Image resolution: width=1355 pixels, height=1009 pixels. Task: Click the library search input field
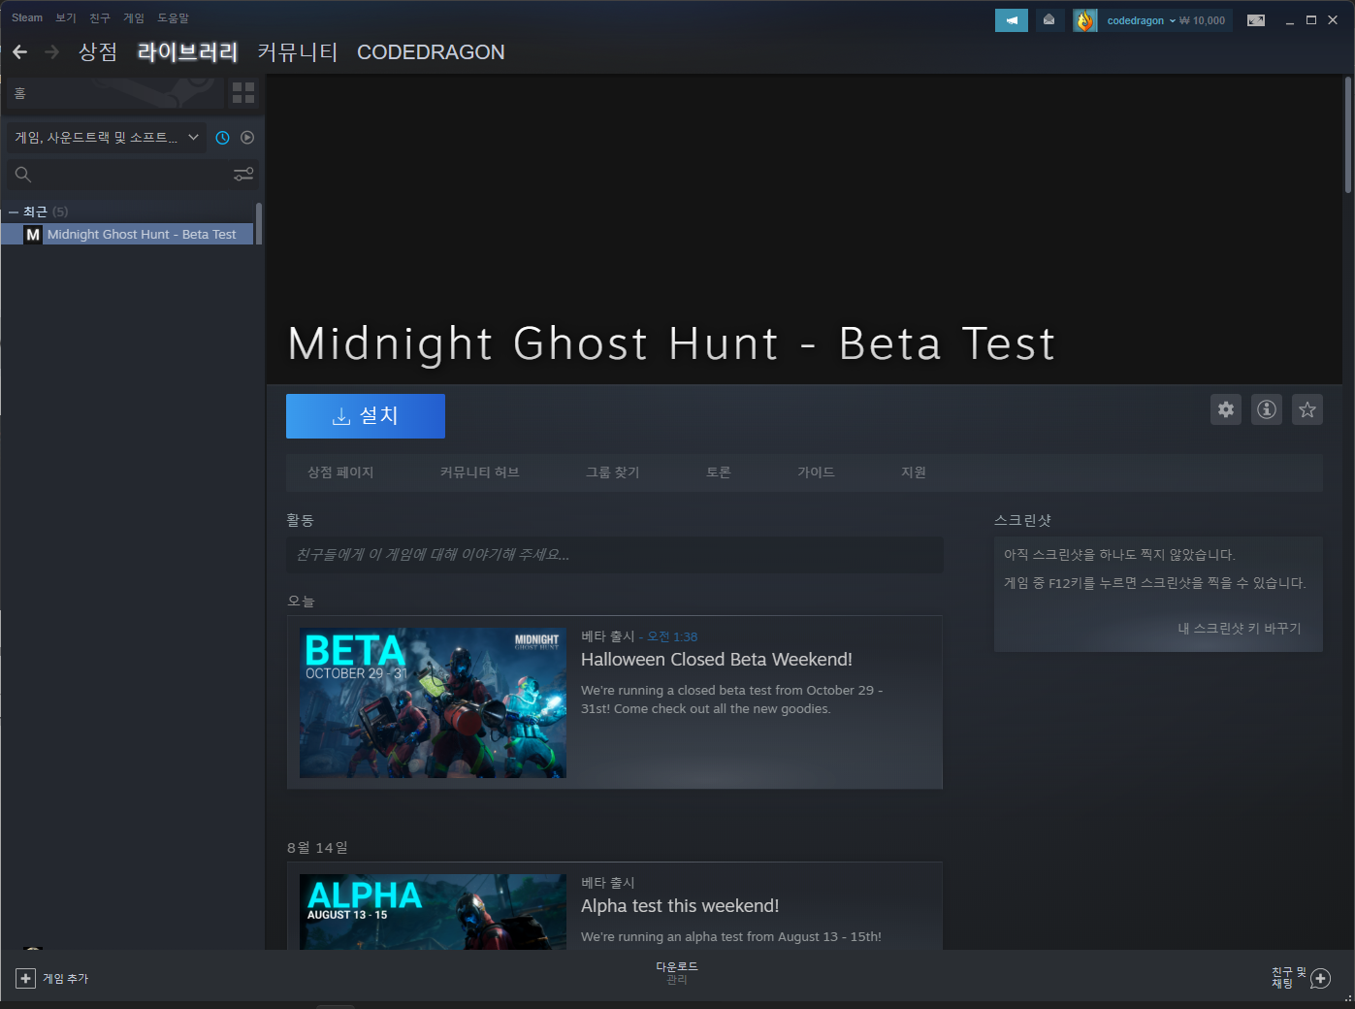[x=132, y=175]
